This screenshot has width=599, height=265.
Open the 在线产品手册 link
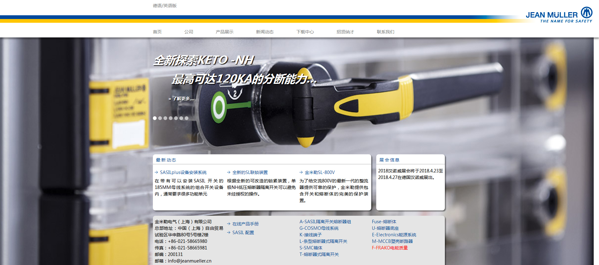point(245,224)
